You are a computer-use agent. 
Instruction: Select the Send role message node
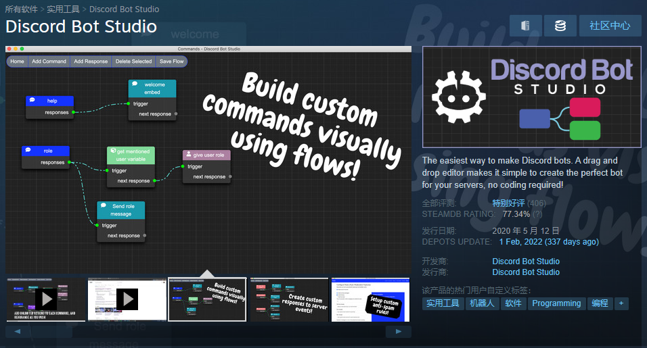point(121,222)
